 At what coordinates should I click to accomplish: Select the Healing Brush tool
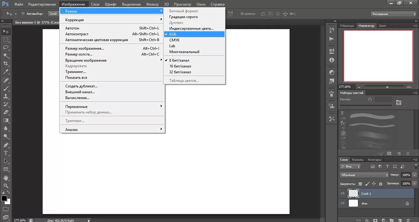pyautogui.click(x=6, y=80)
